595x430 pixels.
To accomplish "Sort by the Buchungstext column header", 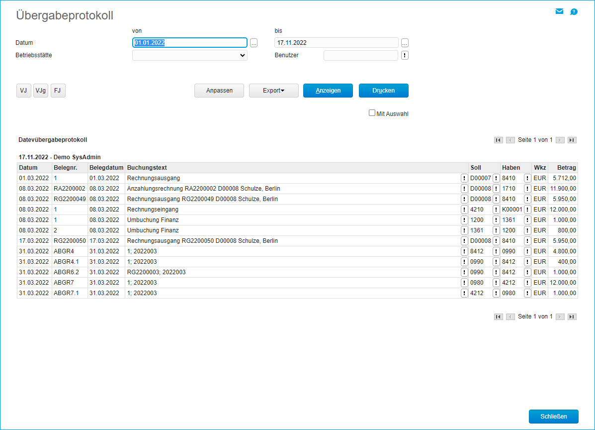I will pyautogui.click(x=147, y=168).
